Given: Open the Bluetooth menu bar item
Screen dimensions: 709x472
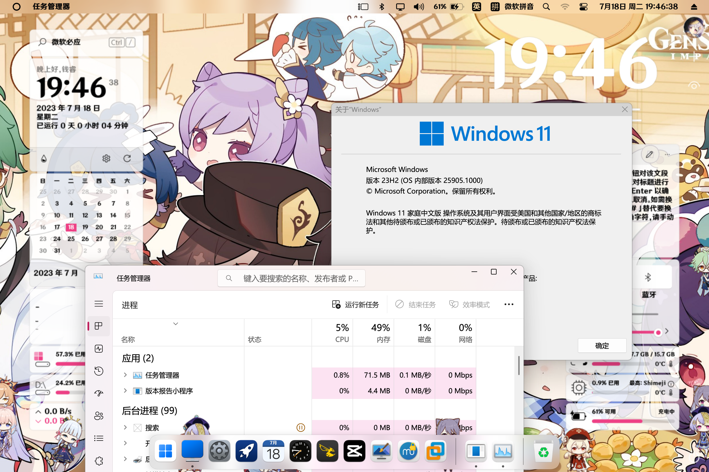Looking at the screenshot, I should (x=382, y=7).
